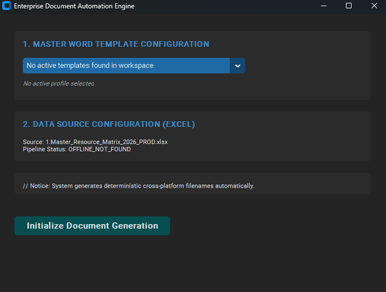Close the Enterprise Document Automation Engine window
The width and height of the screenshot is (386, 292).
[x=374, y=6]
